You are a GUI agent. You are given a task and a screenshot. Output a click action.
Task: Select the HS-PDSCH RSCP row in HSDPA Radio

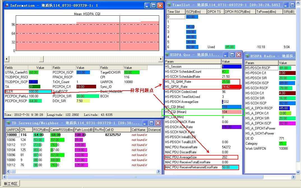(x=270, y=68)
